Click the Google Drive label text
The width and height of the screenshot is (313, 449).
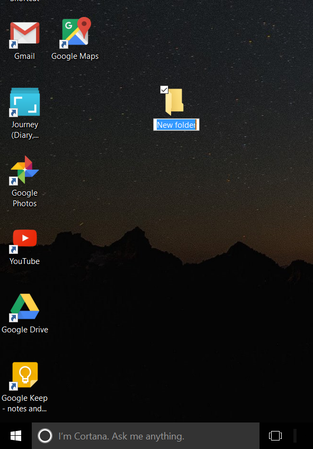[25, 330]
